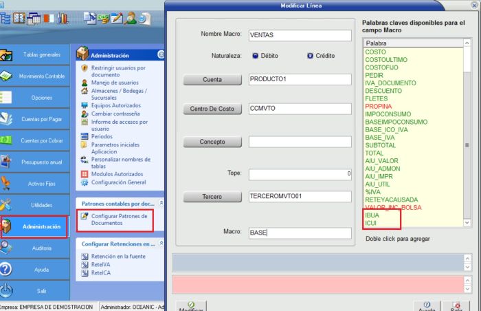This screenshot has width=481, height=311.
Task: Collapse the Configurar Retenciones section
Action: (161, 244)
